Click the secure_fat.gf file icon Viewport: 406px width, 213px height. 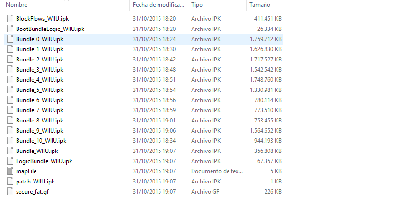pos(11,192)
